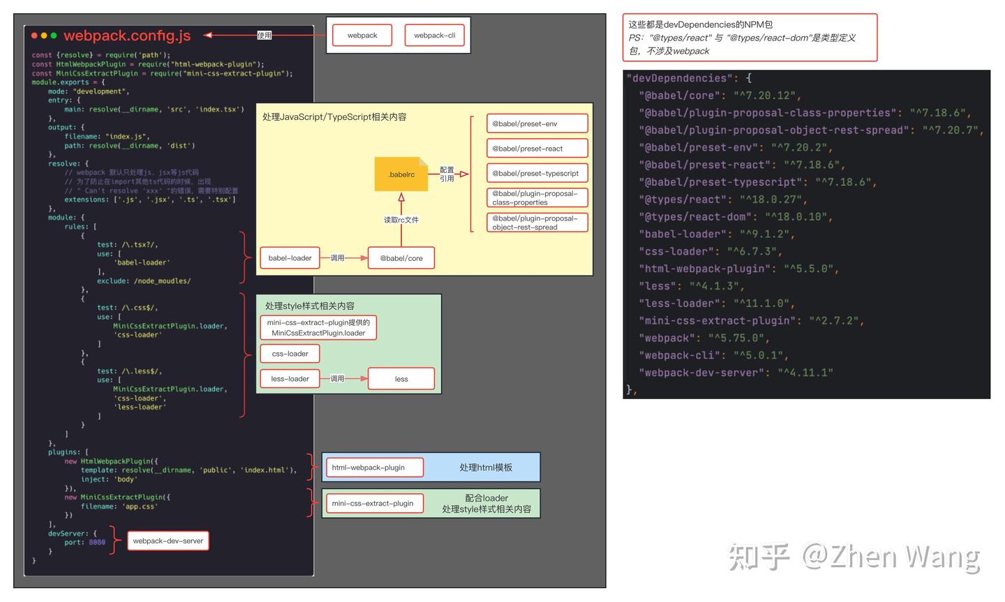Click the '"@types/react-dom": "^18.0.10"' line
Viewport: 1005px width, 602px height.
(736, 217)
